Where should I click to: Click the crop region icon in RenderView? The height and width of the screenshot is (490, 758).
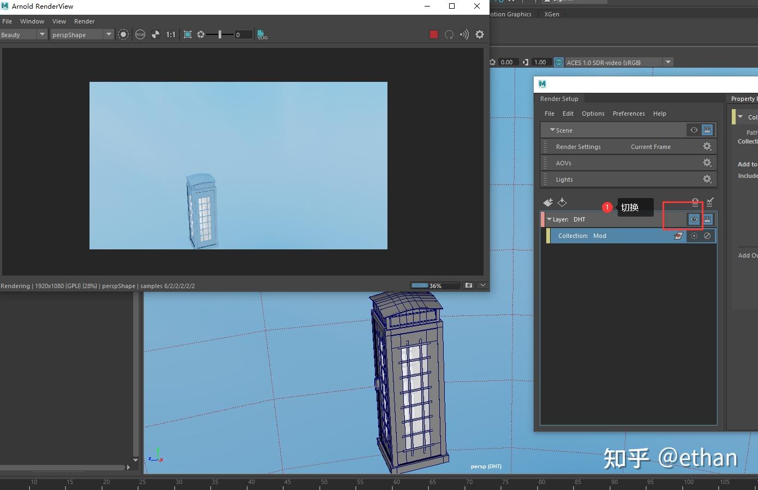pos(188,34)
